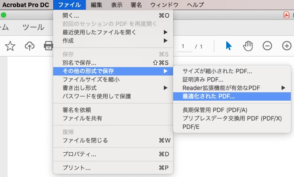
Task: Open the ヘルプ menu
Action: (x=195, y=5)
